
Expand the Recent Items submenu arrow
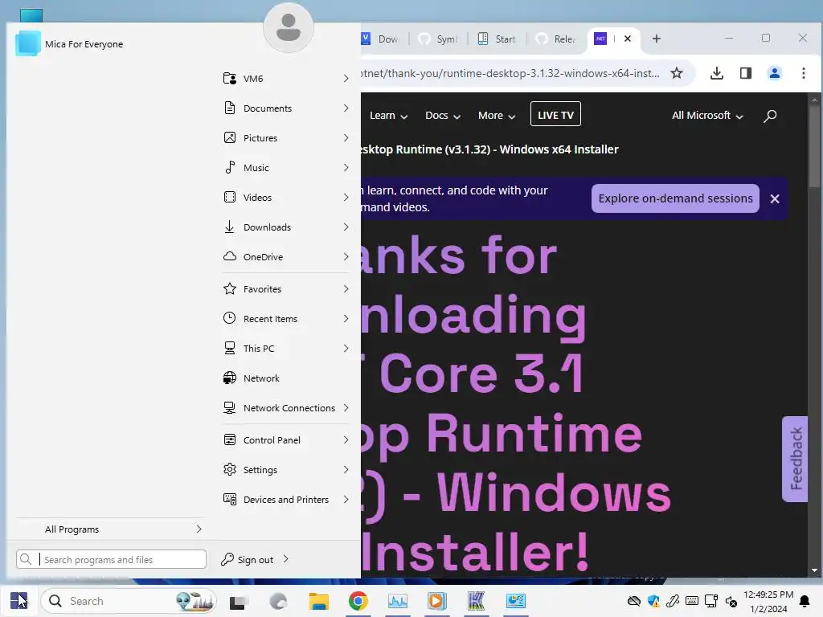pos(346,318)
